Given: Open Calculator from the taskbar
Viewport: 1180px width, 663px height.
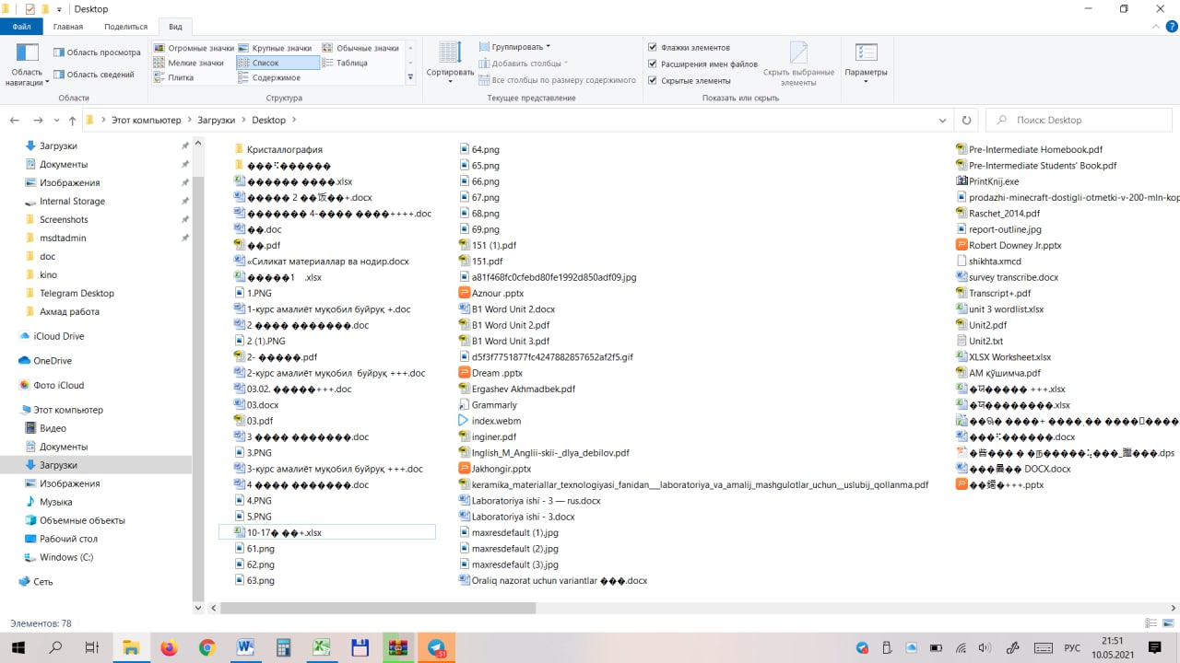Looking at the screenshot, I should point(283,647).
